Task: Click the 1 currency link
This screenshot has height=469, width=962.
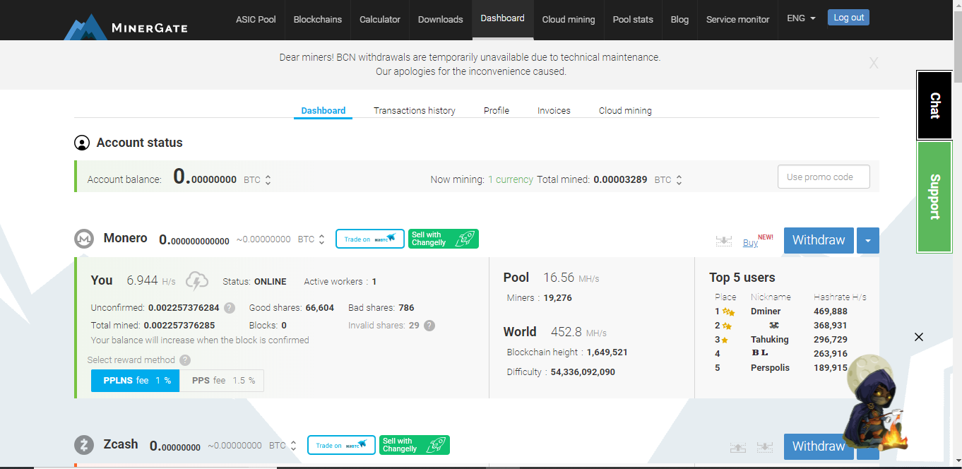Action: pos(511,180)
